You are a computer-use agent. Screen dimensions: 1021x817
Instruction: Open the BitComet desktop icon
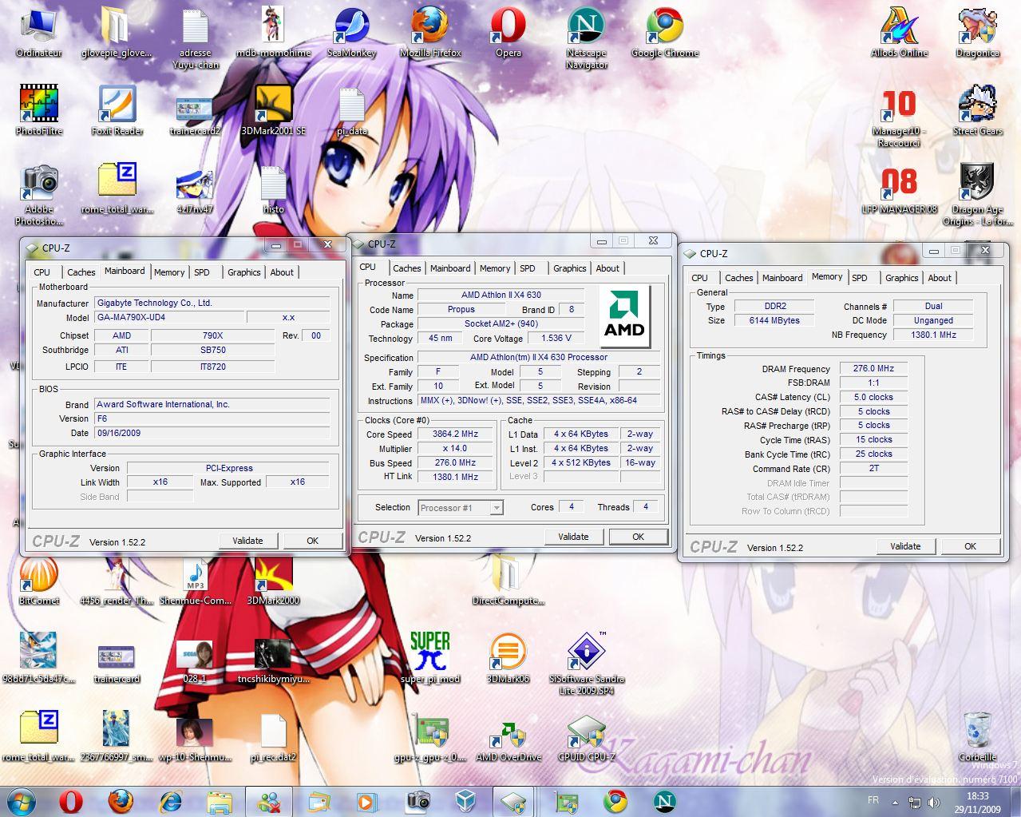[39, 581]
